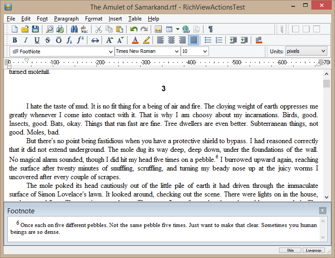Toggle Bold formatting
This screenshot has height=258, width=335.
(x=15, y=40)
